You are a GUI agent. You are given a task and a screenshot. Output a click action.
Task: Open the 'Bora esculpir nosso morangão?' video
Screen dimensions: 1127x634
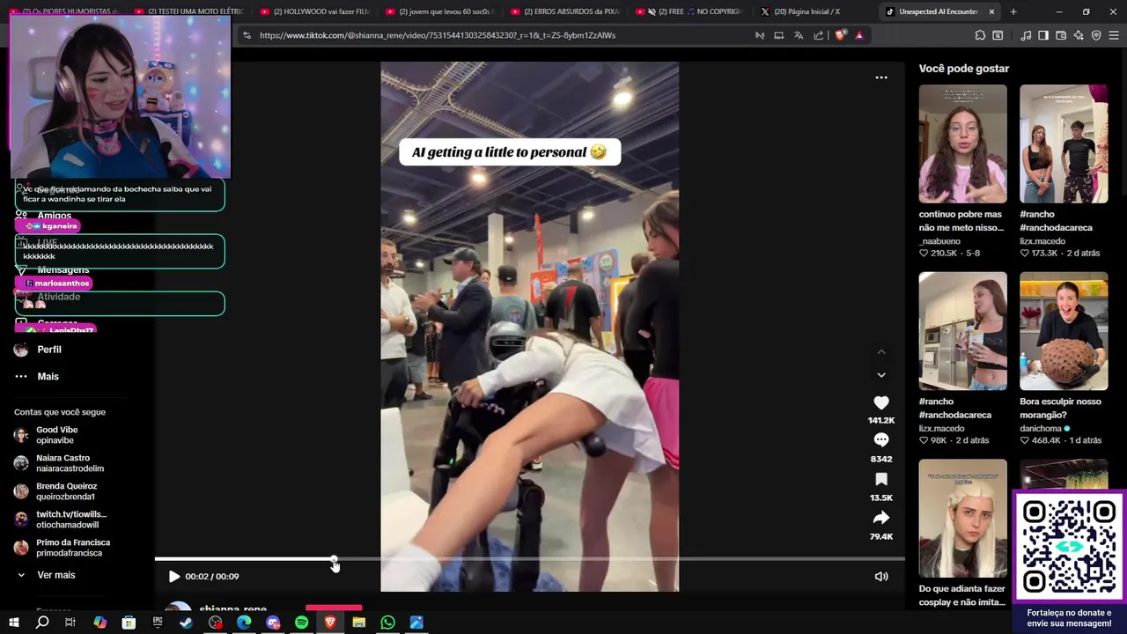click(x=1064, y=331)
